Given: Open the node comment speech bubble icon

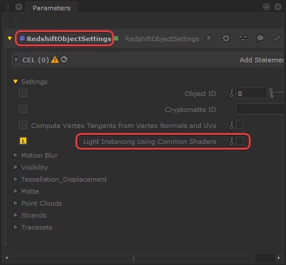Looking at the screenshot, I should [x=260, y=38].
